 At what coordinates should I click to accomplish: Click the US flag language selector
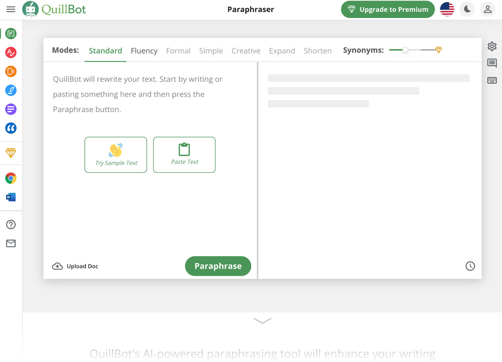pos(447,9)
